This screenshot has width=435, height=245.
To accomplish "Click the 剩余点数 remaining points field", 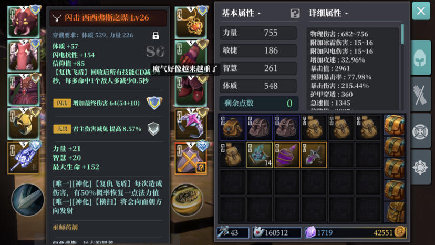I will [x=258, y=104].
